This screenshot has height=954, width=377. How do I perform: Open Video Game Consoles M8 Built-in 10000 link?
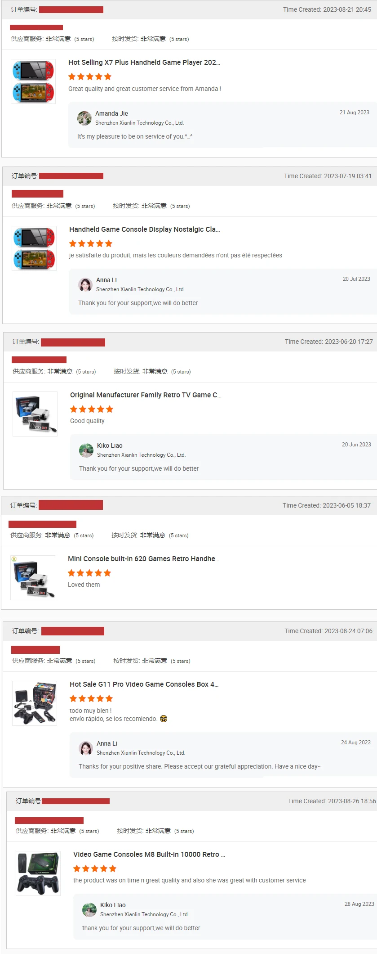149,855
